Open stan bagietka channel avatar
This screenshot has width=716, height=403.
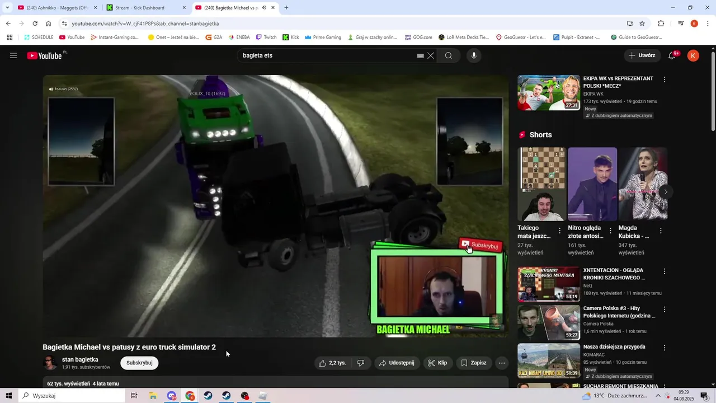coord(50,363)
